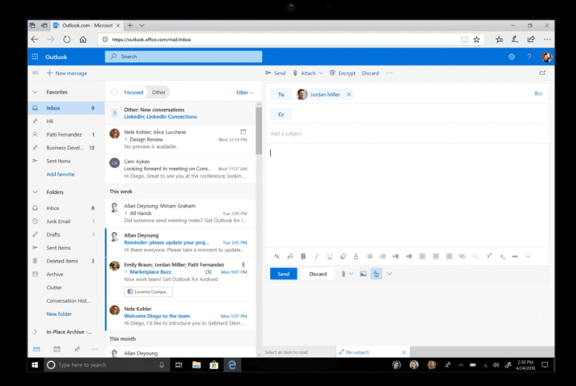
Task: Open File Explorer from the taskbar
Action: point(196,365)
